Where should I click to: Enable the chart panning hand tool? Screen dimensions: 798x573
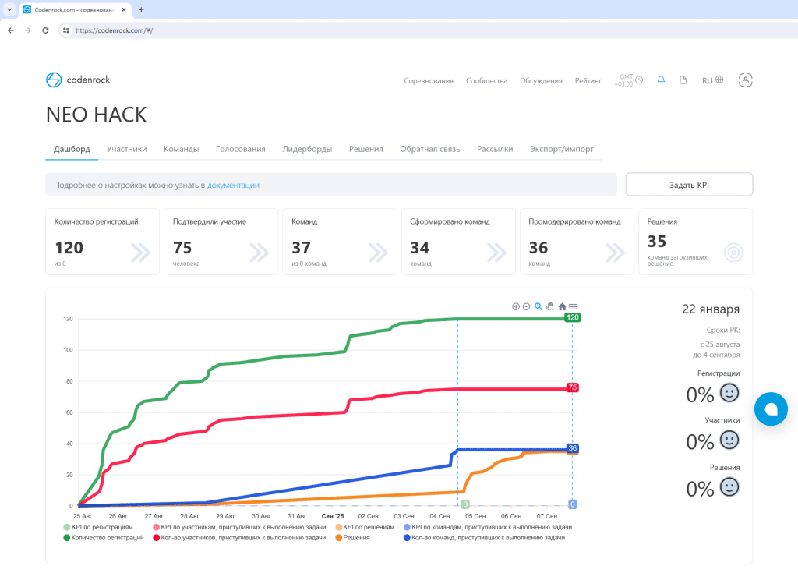549,306
